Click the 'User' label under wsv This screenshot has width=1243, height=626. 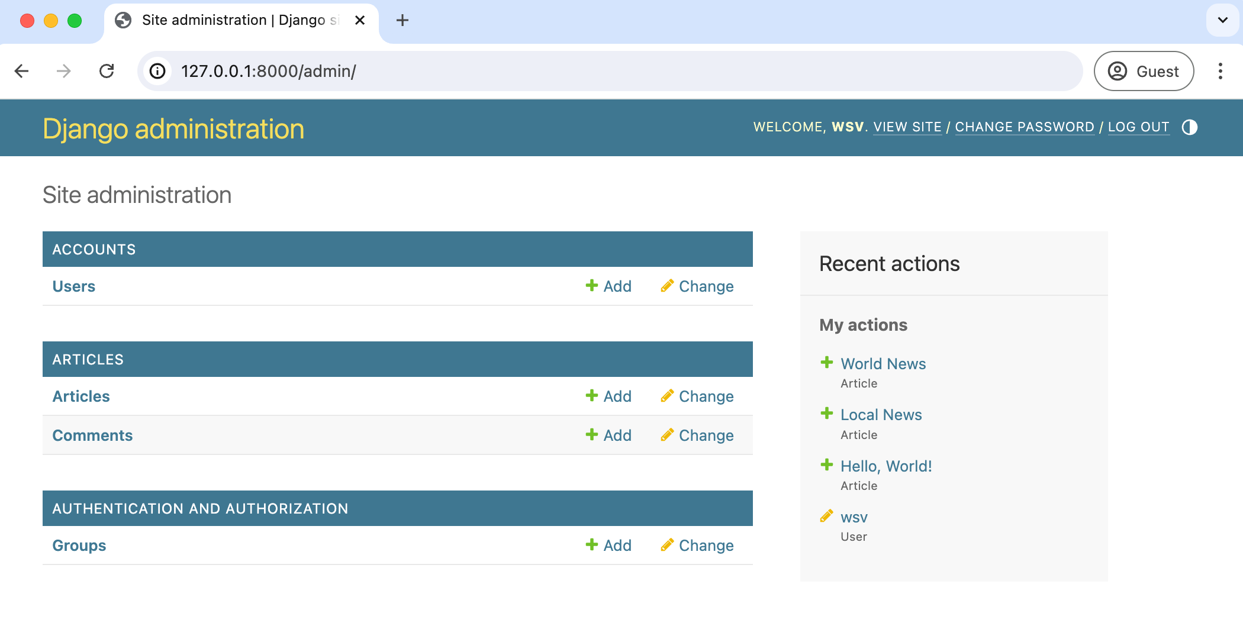click(x=854, y=537)
